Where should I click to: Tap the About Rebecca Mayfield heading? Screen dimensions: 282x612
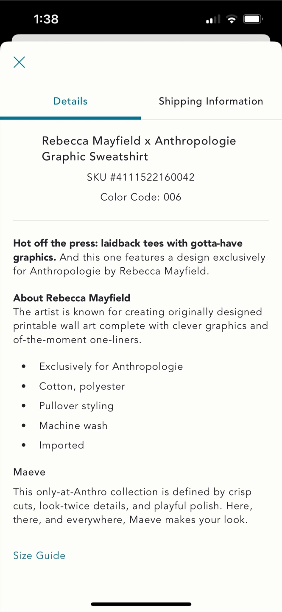[x=72, y=297]
